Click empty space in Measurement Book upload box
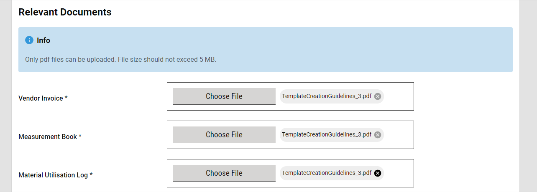Image resolution: width=537 pixels, height=192 pixels. pyautogui.click(x=399, y=135)
